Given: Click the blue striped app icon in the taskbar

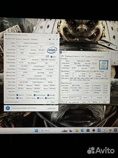Looking at the screenshot, I should 99,130.
